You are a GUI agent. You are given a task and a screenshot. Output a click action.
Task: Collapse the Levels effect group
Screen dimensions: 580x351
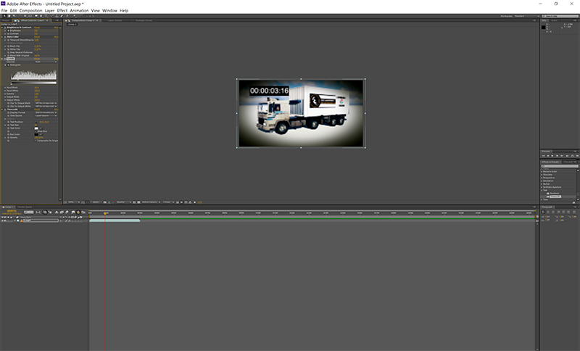click(2, 59)
